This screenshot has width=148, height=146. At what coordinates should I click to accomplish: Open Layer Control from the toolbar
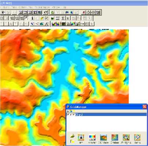pyautogui.click(x=53, y=18)
